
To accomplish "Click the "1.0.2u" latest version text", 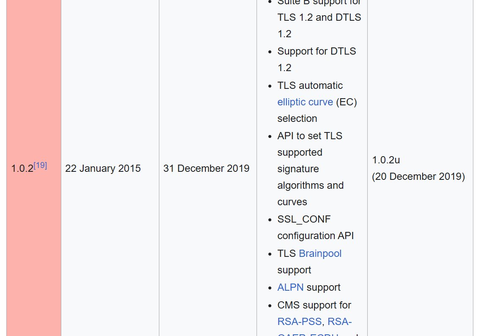I will point(386,160).
